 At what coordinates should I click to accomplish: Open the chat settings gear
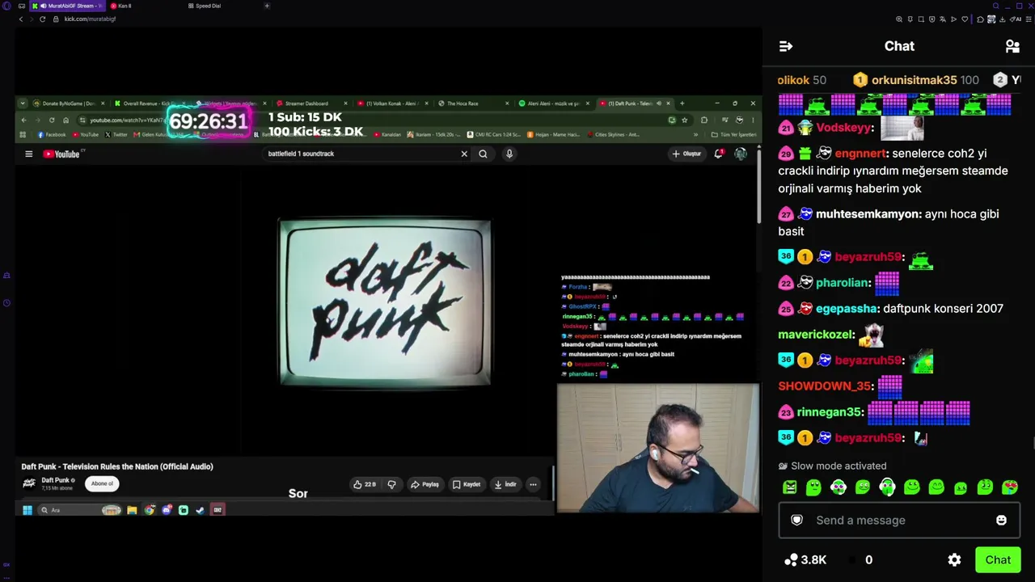(954, 559)
